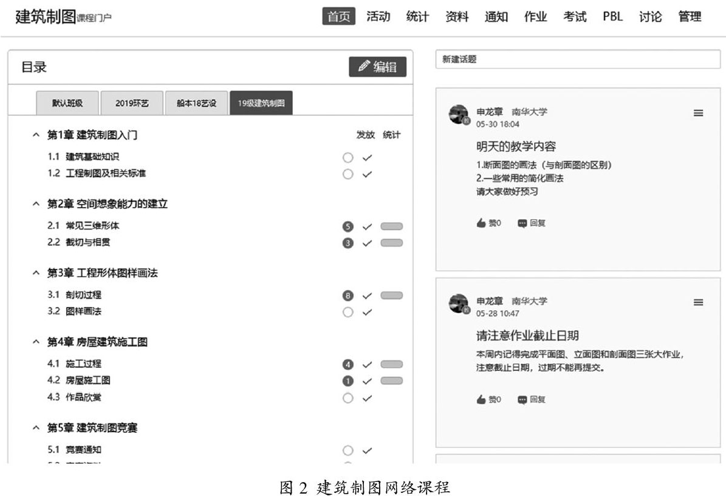Click checkmark for 1.2 工程制图及相关标准

tap(367, 174)
